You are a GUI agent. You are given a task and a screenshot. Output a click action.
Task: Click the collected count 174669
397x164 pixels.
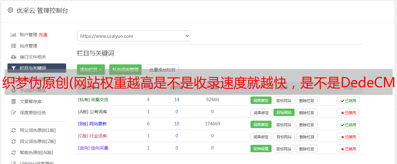(x=212, y=124)
